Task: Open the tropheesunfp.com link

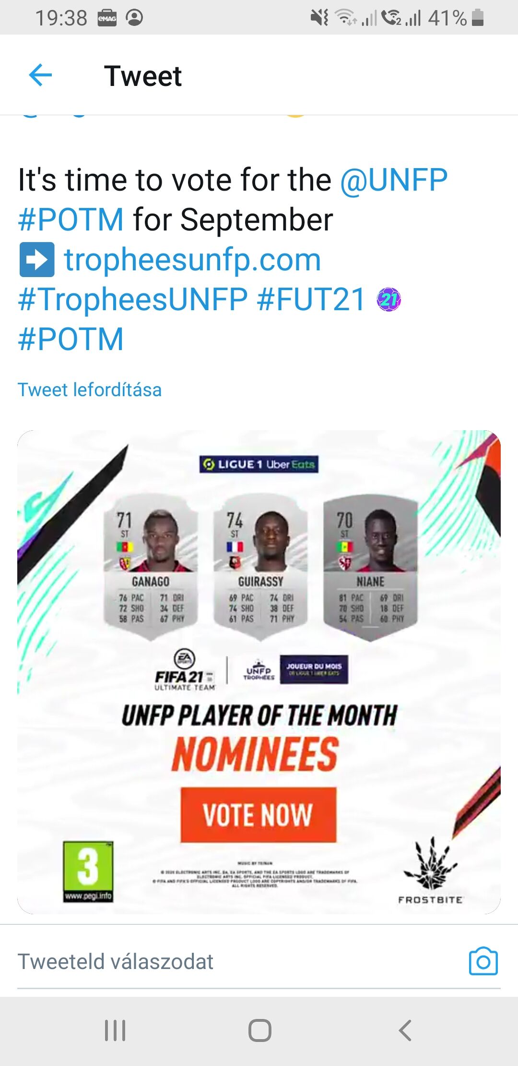Action: [x=192, y=260]
